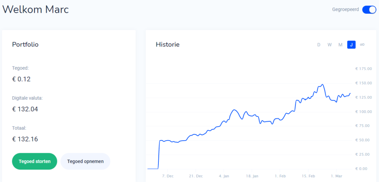Click the Historie chart heading
This screenshot has width=379, height=182.
[x=168, y=45]
